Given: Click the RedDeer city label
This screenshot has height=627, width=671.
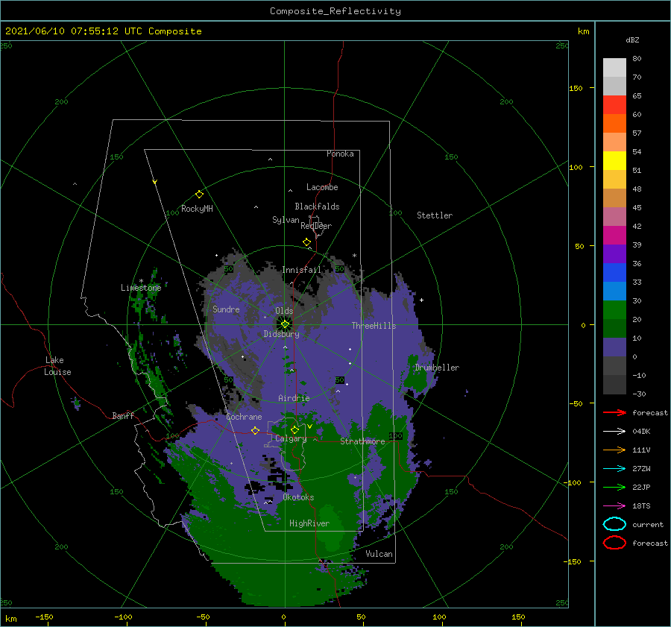Looking at the screenshot, I should pos(316,226).
